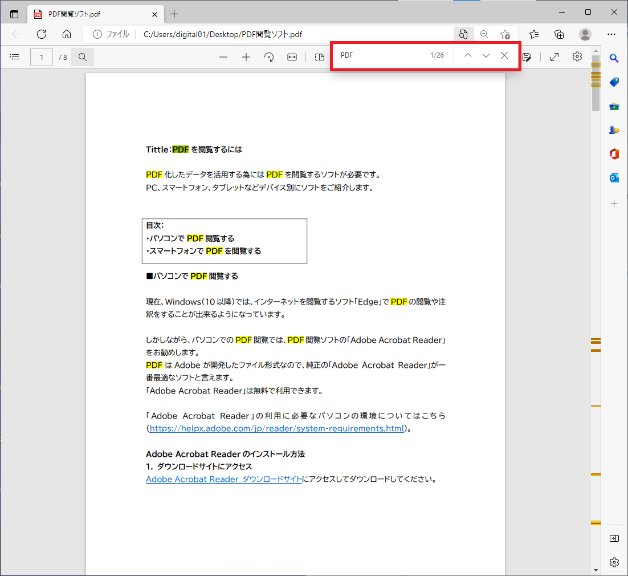Jump to the next search result
Viewport: 628px width, 576px height.
pyautogui.click(x=486, y=55)
